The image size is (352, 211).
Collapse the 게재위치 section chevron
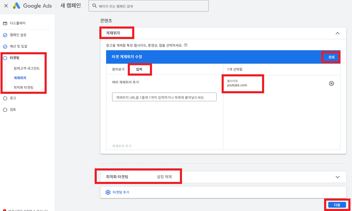pyautogui.click(x=338, y=33)
